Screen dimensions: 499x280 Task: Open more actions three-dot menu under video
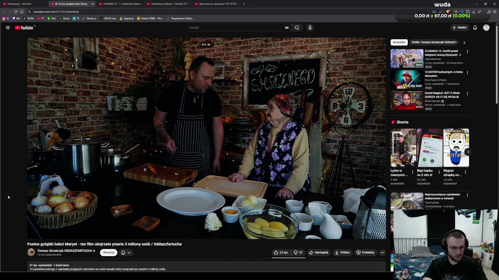click(x=382, y=252)
